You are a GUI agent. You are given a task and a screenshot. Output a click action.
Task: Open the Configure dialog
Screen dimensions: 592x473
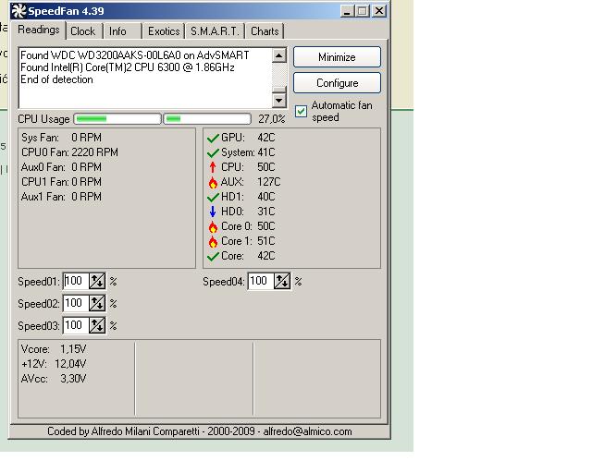pyautogui.click(x=337, y=82)
